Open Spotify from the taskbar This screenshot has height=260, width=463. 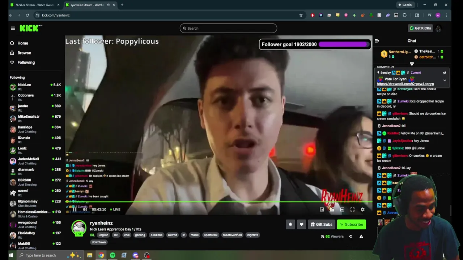[x=112, y=255]
